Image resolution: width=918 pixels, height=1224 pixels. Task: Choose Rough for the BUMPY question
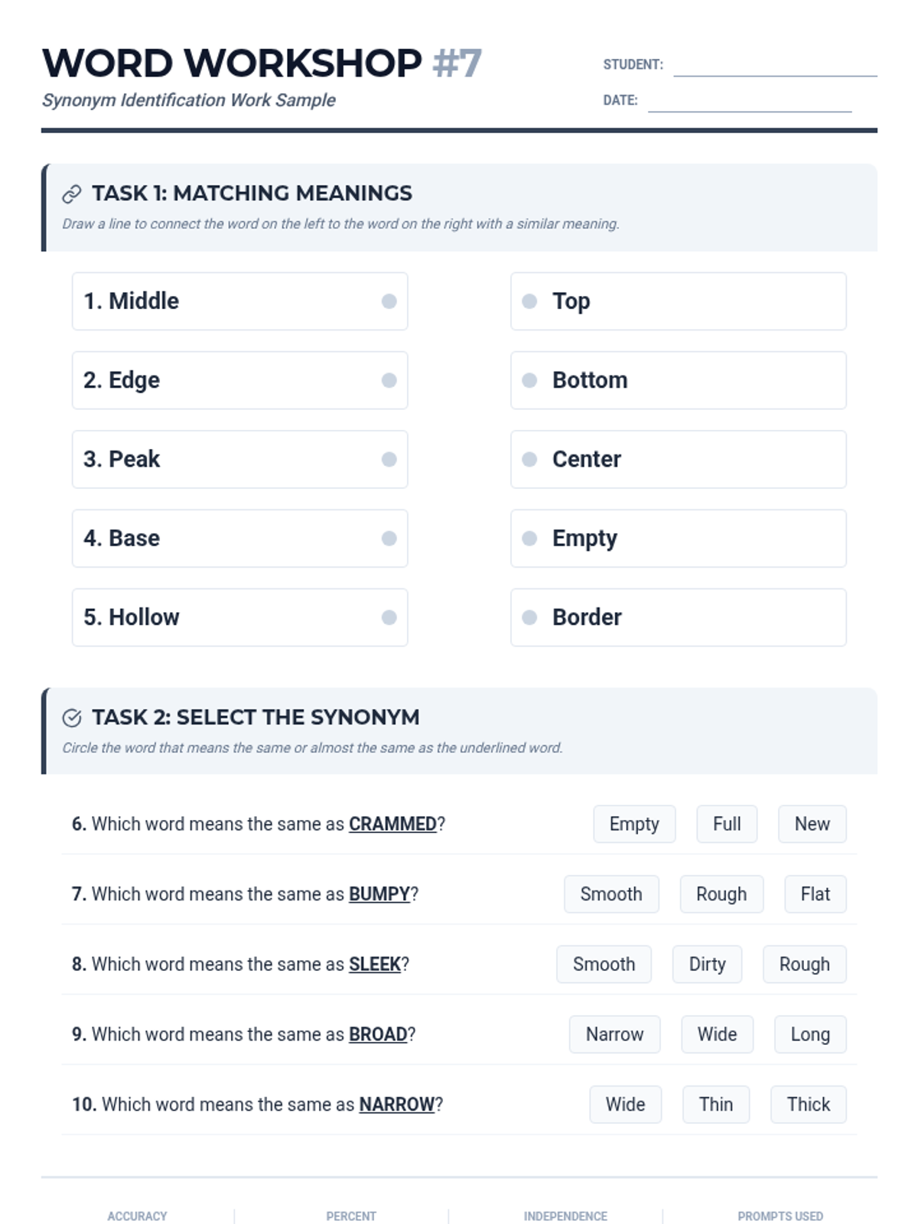(x=721, y=894)
